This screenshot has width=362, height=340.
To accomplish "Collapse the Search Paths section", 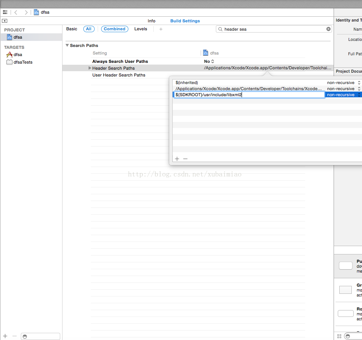I will [x=67, y=45].
